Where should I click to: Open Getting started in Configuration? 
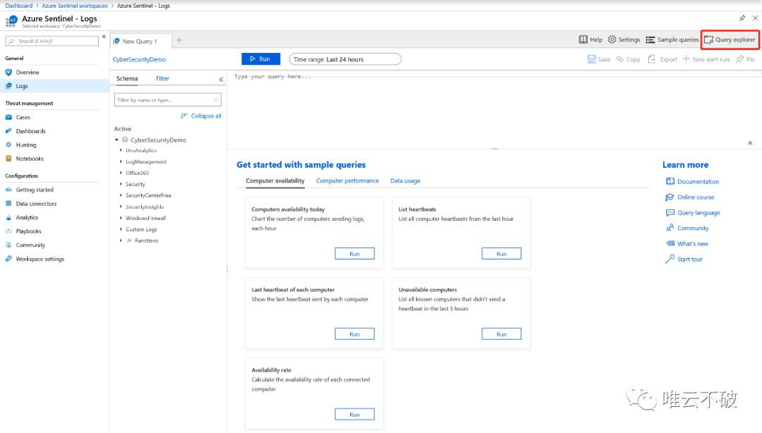pos(35,190)
